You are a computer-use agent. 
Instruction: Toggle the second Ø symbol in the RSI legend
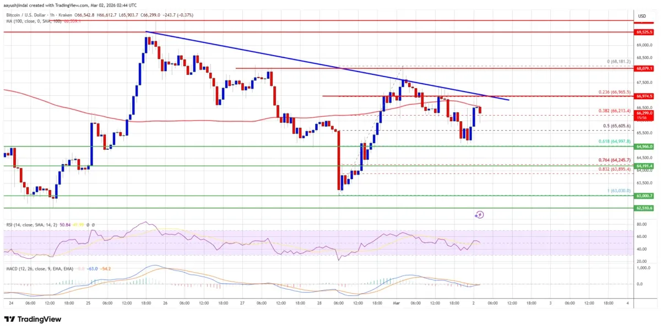pos(93,225)
